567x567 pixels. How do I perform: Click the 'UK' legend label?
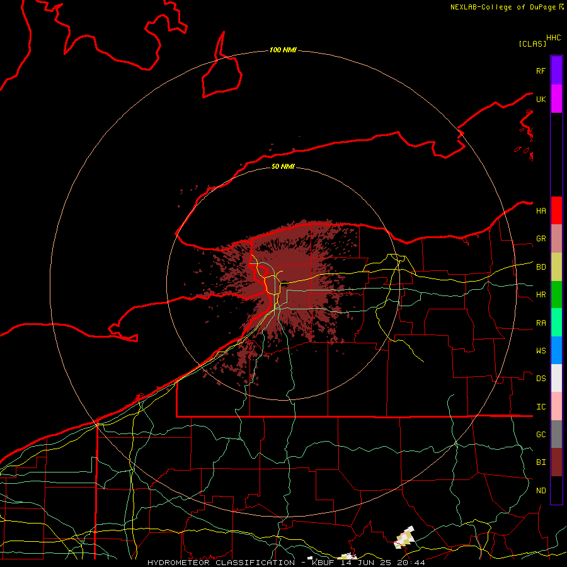coord(541,99)
